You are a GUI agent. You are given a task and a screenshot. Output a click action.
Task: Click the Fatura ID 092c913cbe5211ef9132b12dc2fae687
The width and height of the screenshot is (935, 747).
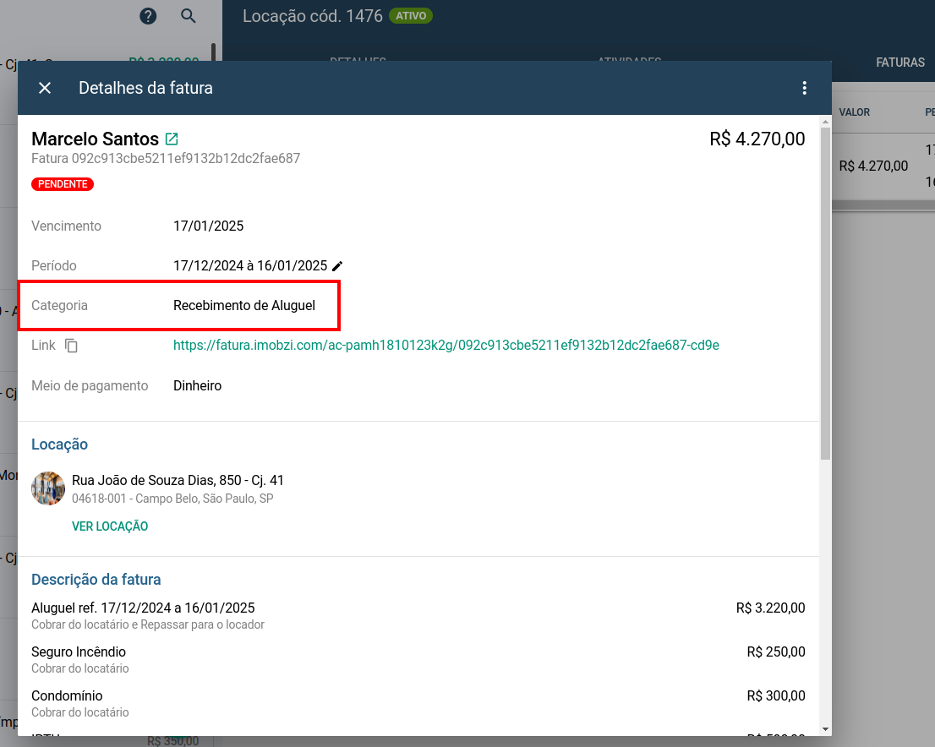(166, 159)
